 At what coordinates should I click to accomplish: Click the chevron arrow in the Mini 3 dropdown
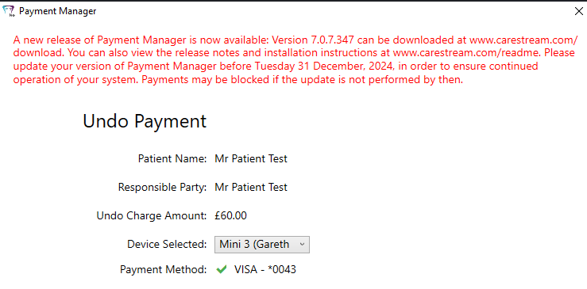[x=302, y=244]
